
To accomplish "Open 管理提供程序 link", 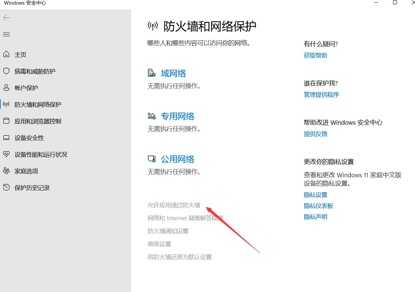I will tap(322, 94).
